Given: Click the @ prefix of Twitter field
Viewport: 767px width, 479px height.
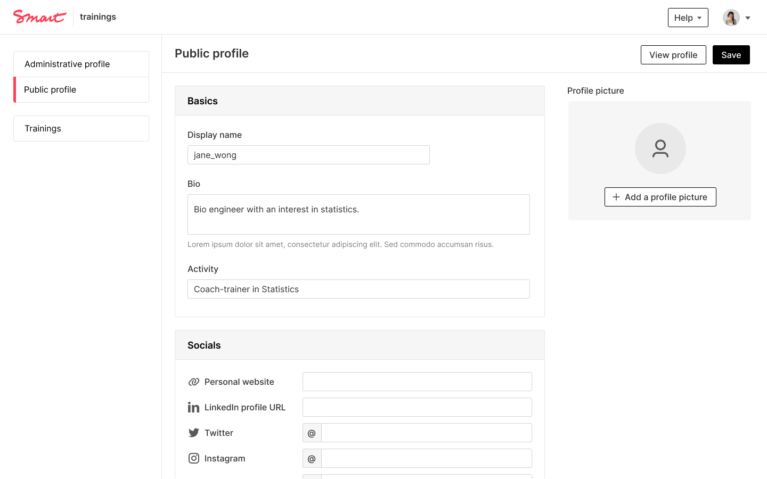Looking at the screenshot, I should 312,433.
